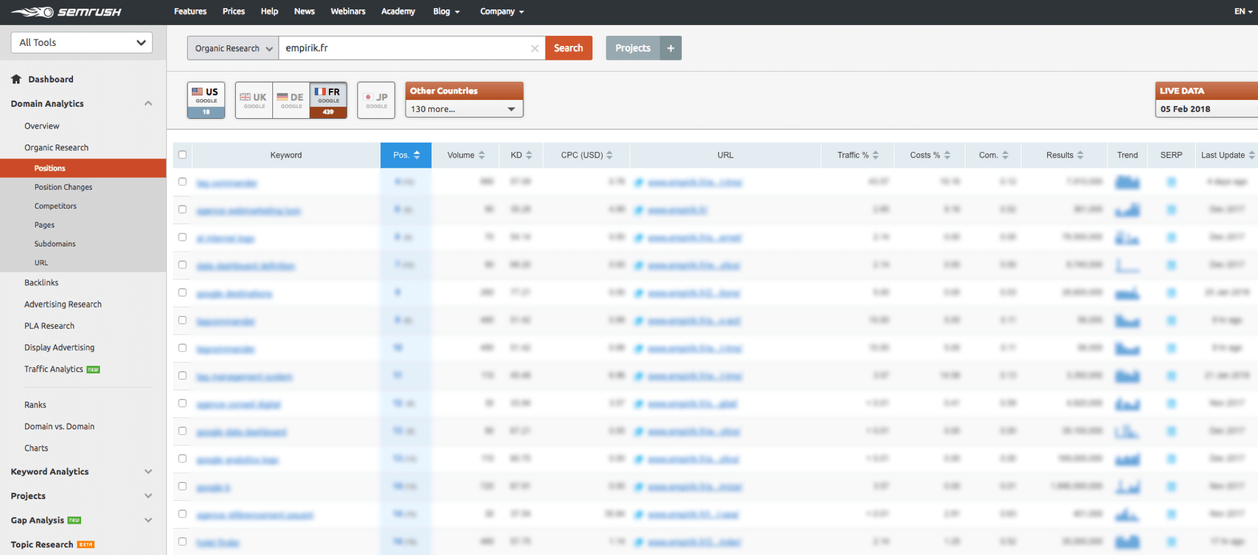Click NEW badge beside Traffic Analytics

(93, 370)
